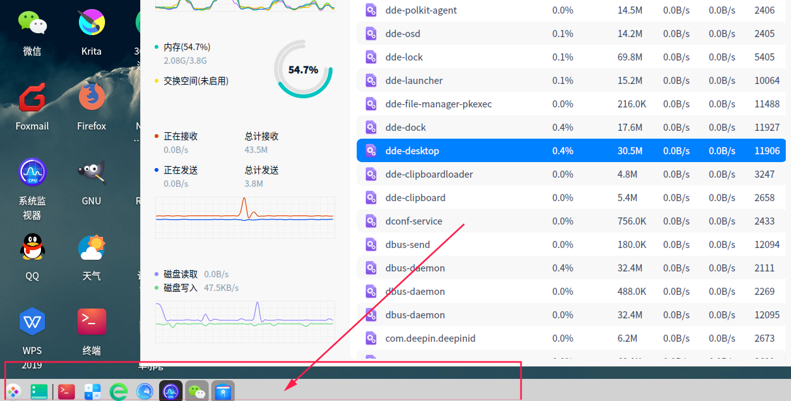Click the green show-desktop dock icon
Viewport: 791px width, 401px height.
[39, 391]
